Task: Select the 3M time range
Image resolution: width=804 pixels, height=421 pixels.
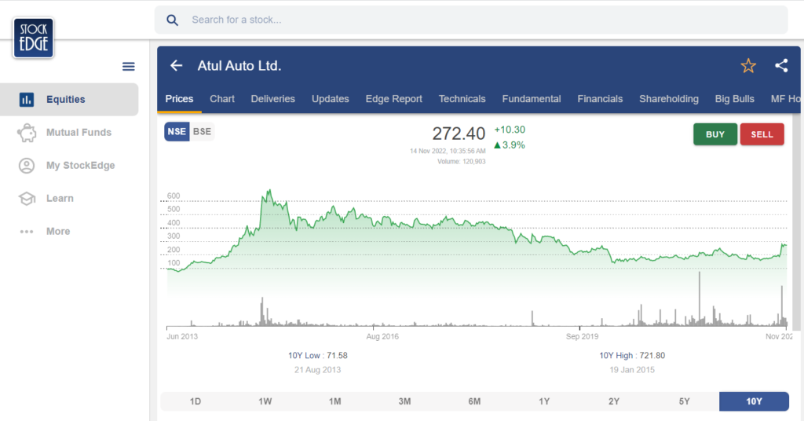Action: pos(404,401)
